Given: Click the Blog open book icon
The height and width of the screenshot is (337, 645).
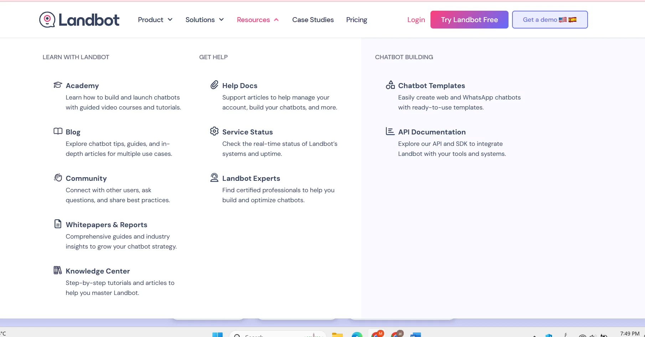Looking at the screenshot, I should point(58,131).
